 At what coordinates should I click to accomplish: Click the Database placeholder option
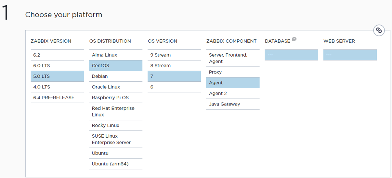click(292, 55)
